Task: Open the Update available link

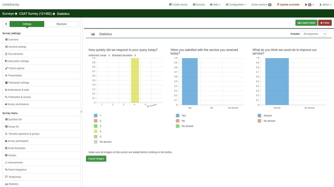Action: [x=288, y=4]
